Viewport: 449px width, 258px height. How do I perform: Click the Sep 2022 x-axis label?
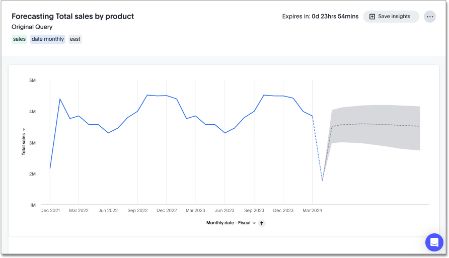click(137, 211)
